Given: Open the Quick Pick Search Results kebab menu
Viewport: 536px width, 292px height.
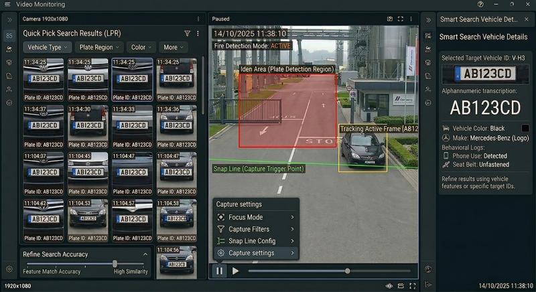Looking at the screenshot, I should pos(198,33).
